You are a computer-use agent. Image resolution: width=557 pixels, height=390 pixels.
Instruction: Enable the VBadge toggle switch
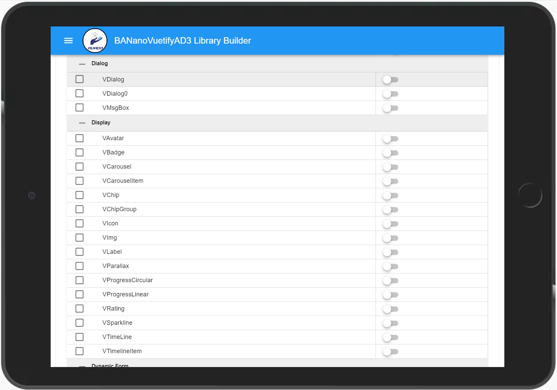coord(391,153)
